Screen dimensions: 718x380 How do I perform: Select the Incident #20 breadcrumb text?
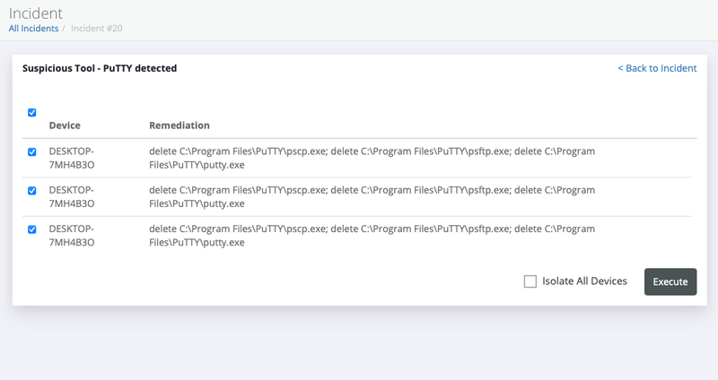97,29
